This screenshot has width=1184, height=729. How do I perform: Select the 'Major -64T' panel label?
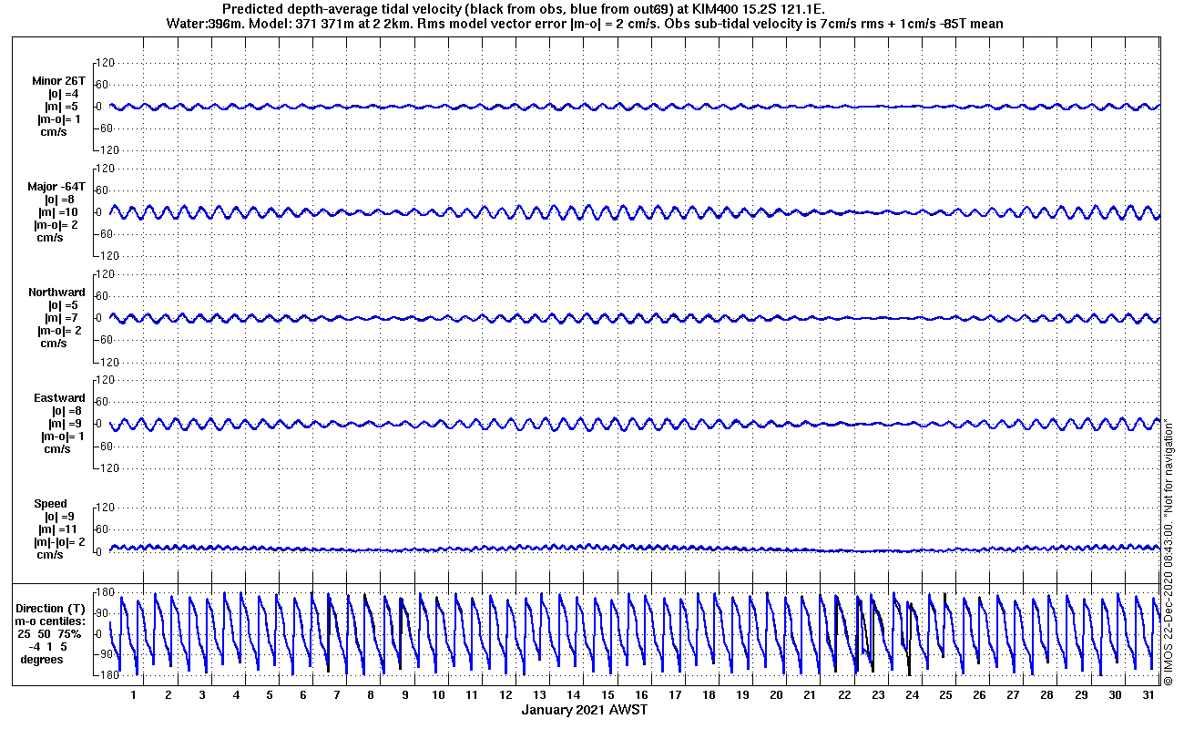pyautogui.click(x=58, y=187)
